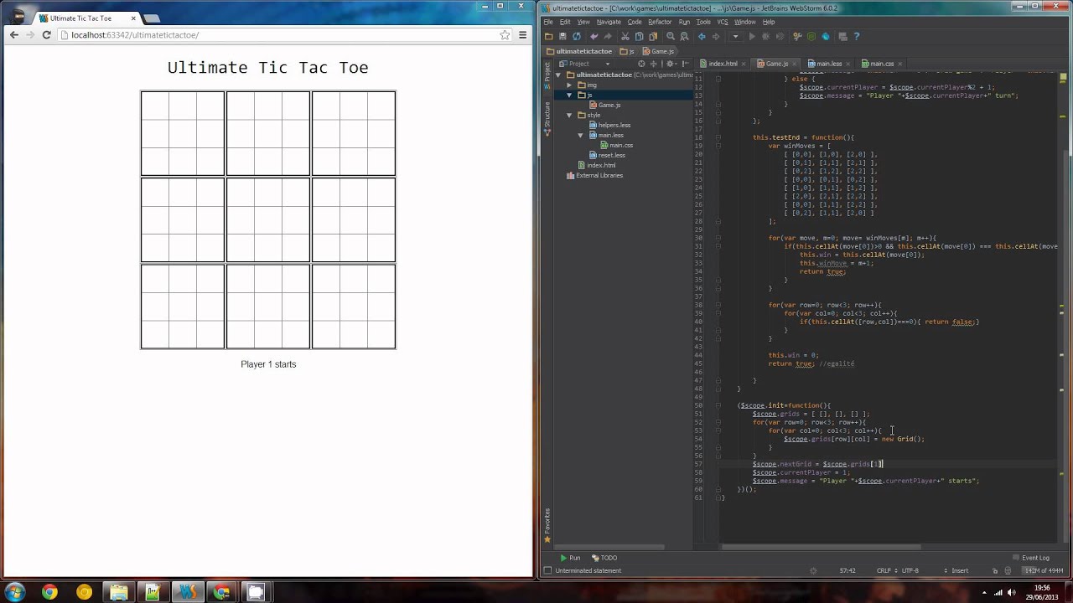The height and width of the screenshot is (603, 1073).
Task: Click Windows Start button
Action: (x=15, y=592)
